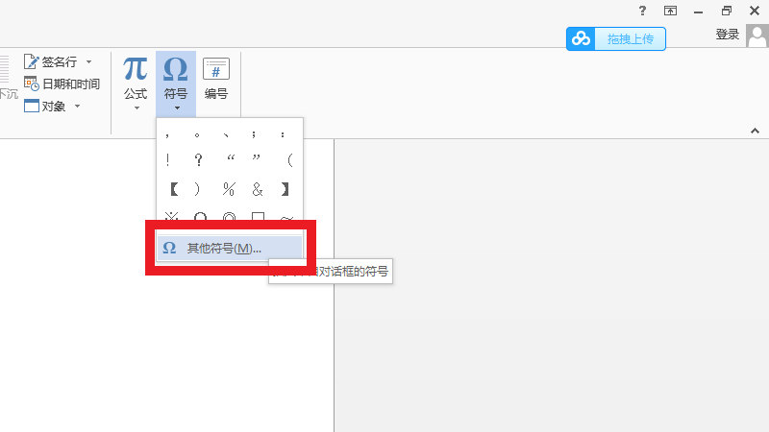Click the ribbon display options icon
The height and width of the screenshot is (432, 769).
tap(670, 11)
